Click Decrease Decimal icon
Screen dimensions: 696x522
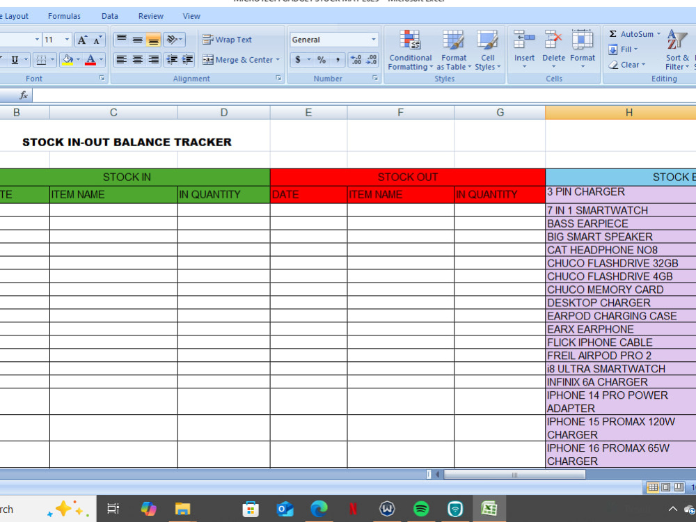371,59
